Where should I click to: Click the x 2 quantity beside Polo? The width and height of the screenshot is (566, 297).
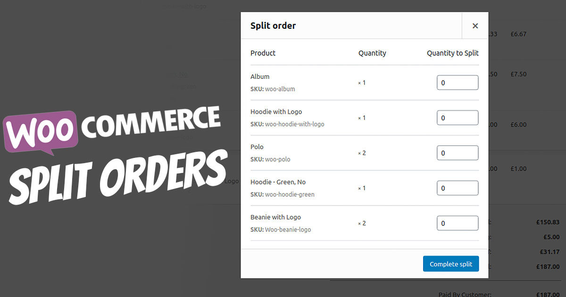pyautogui.click(x=361, y=153)
